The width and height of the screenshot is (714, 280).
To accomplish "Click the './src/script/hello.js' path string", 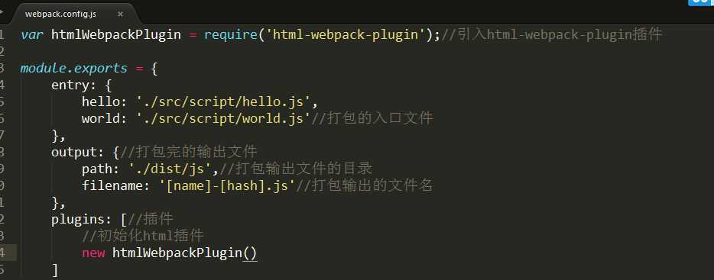I will [x=223, y=101].
